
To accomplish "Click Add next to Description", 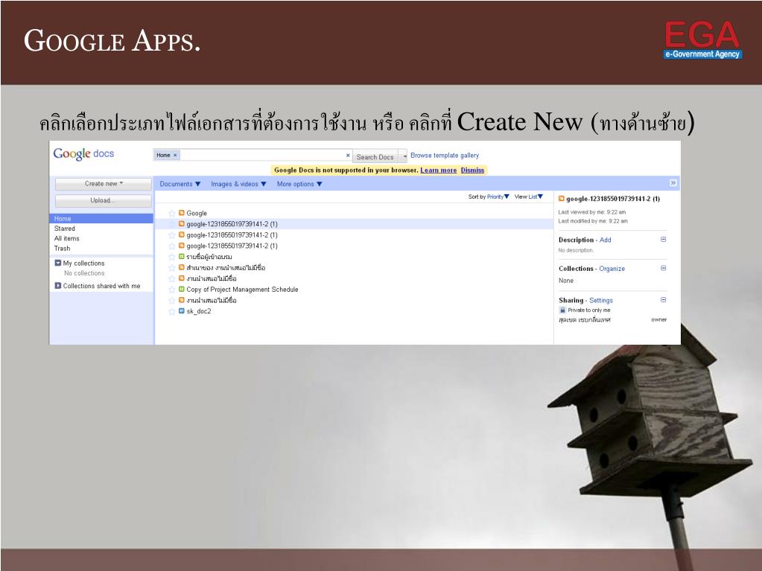I will (605, 240).
